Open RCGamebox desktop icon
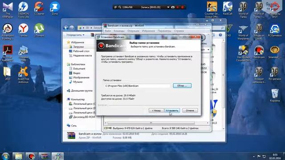Screen dimensions: 285x160 click(275, 31)
